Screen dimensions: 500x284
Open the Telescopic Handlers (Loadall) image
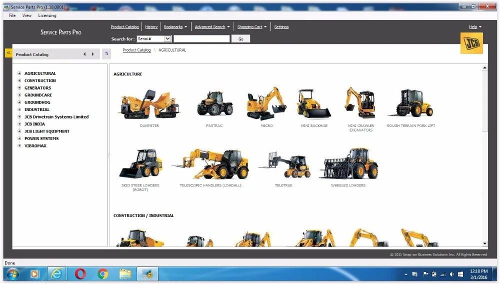pos(210,164)
